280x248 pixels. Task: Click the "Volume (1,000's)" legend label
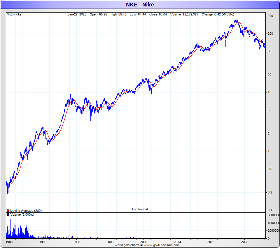tap(22, 214)
